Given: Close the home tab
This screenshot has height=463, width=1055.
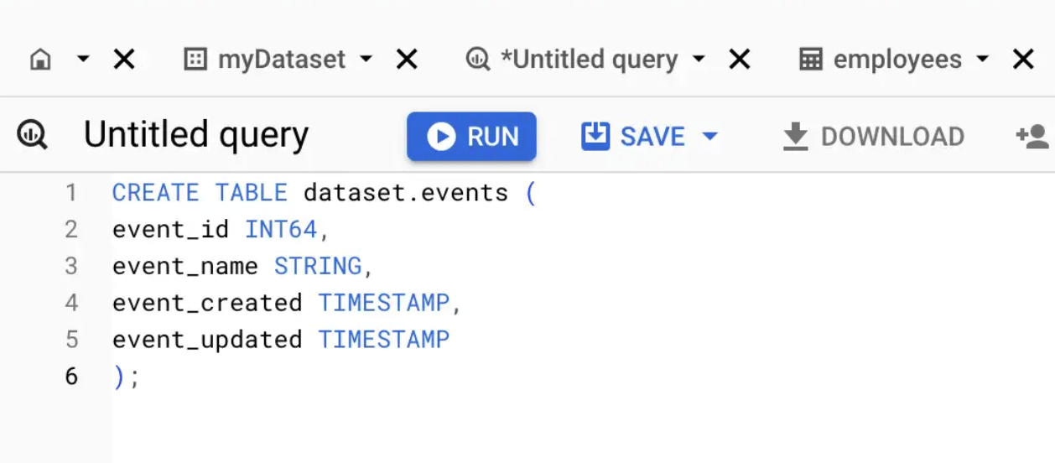Looking at the screenshot, I should (x=124, y=60).
